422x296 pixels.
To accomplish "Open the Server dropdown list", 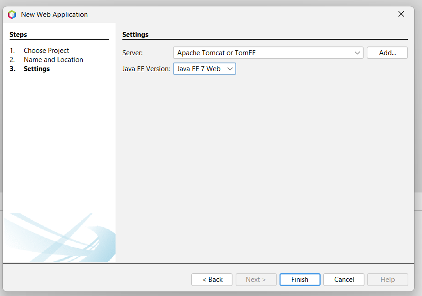I will click(x=268, y=53).
